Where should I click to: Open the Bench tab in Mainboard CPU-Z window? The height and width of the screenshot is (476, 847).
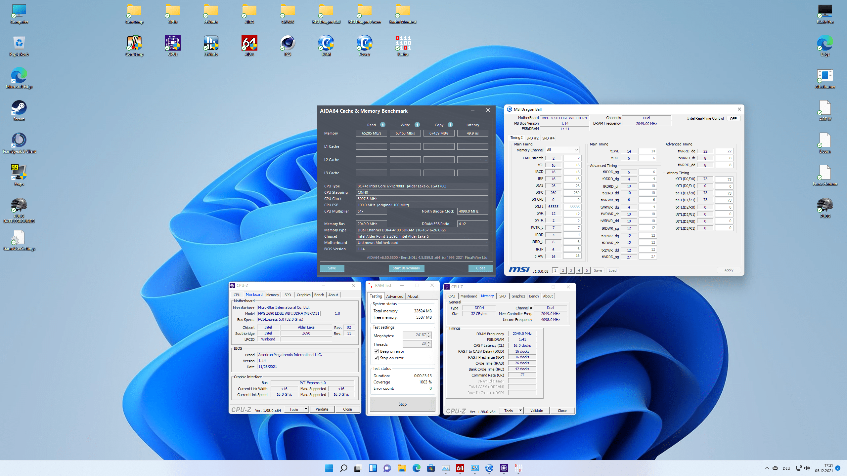[319, 295]
